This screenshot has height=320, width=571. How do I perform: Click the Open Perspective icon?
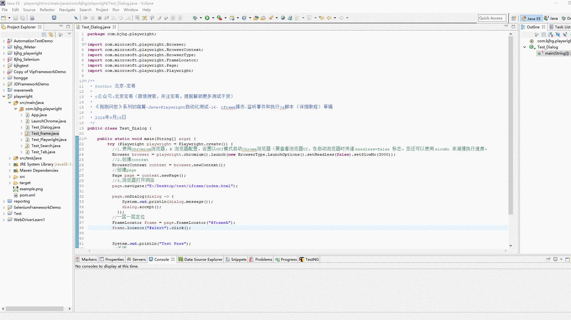point(514,18)
